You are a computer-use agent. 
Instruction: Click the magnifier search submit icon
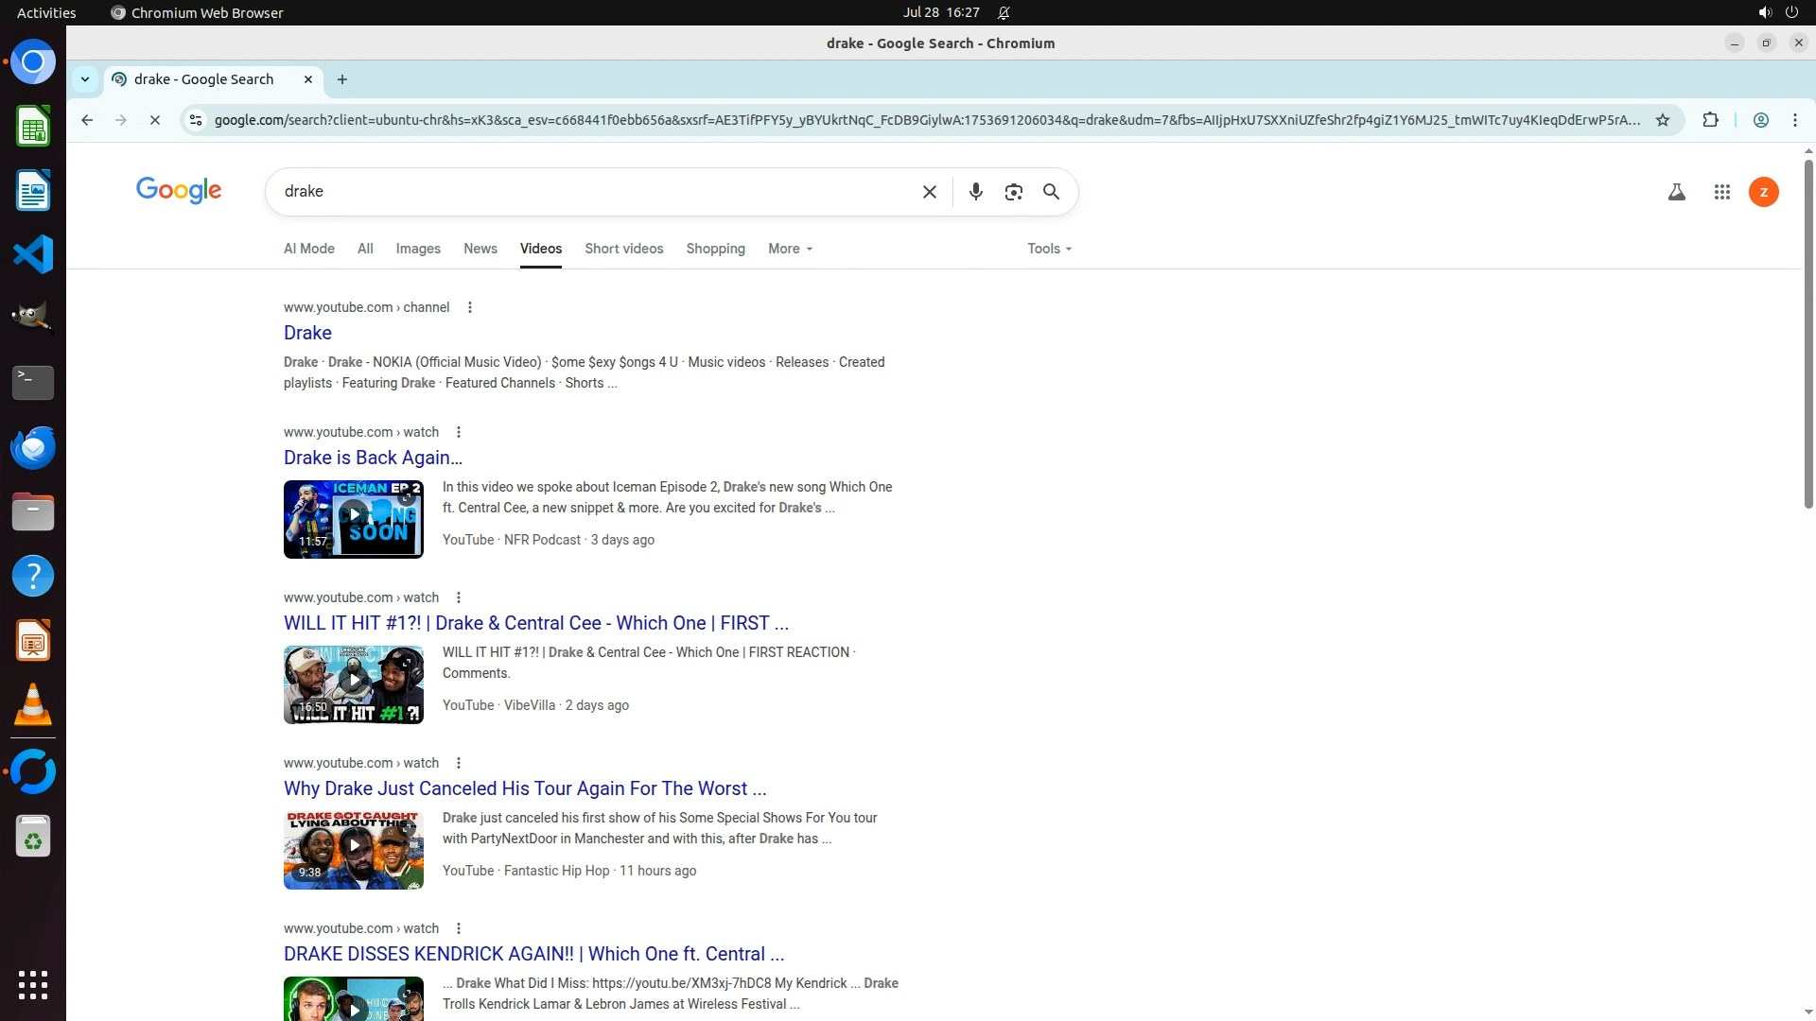click(x=1051, y=192)
